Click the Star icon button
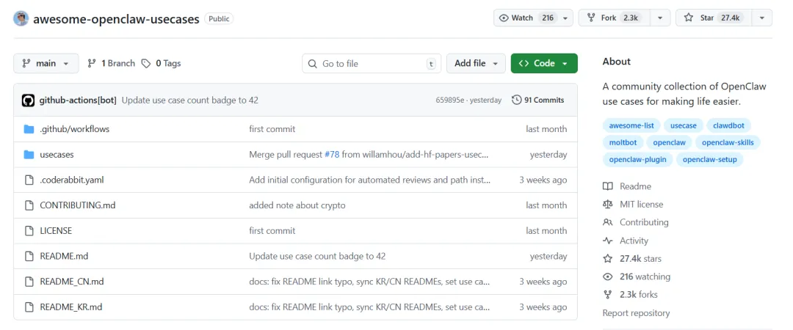Image resolution: width=793 pixels, height=330 pixels. coord(688,18)
